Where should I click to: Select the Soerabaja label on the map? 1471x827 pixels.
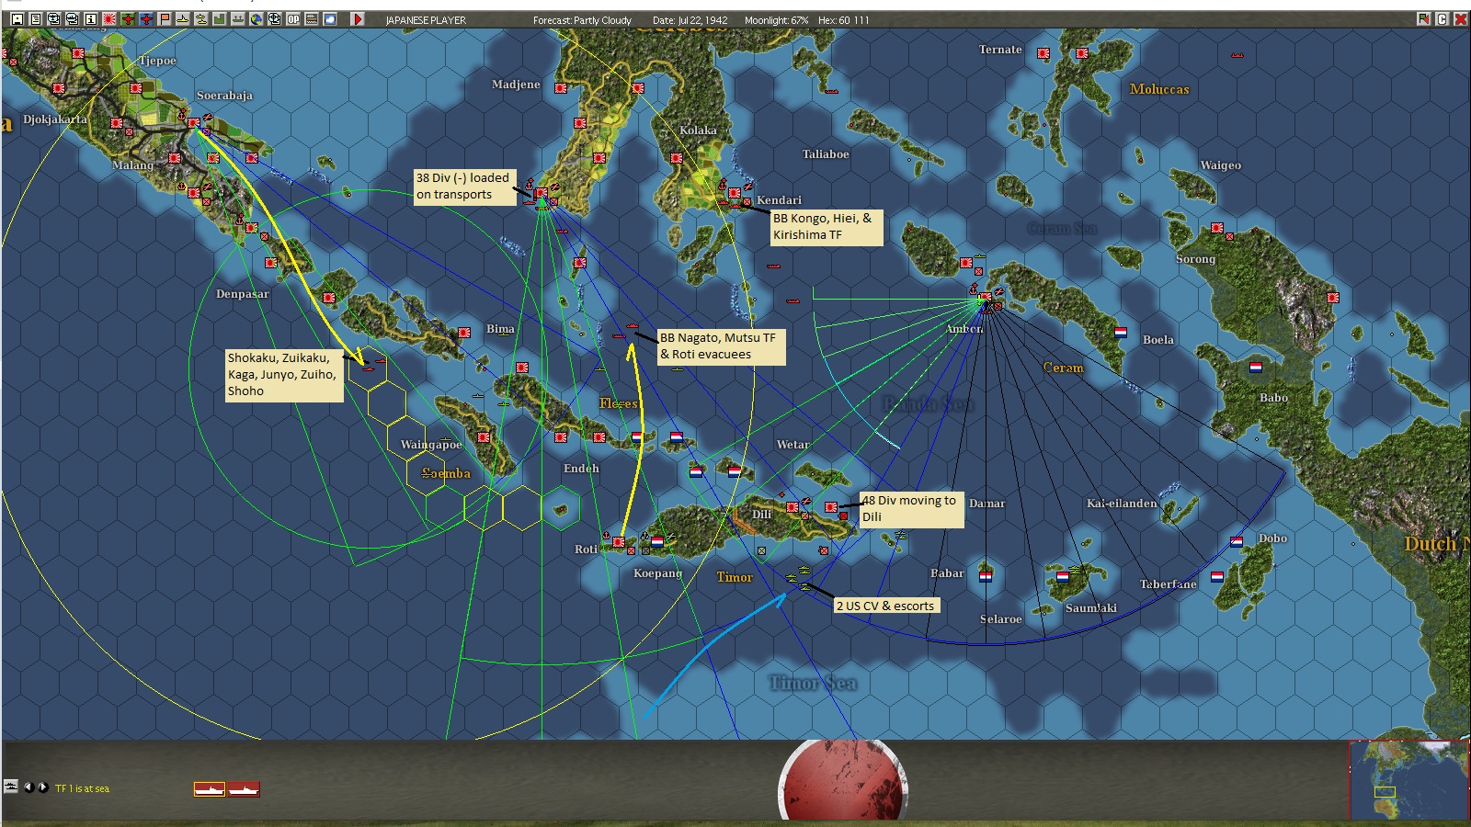(x=224, y=96)
